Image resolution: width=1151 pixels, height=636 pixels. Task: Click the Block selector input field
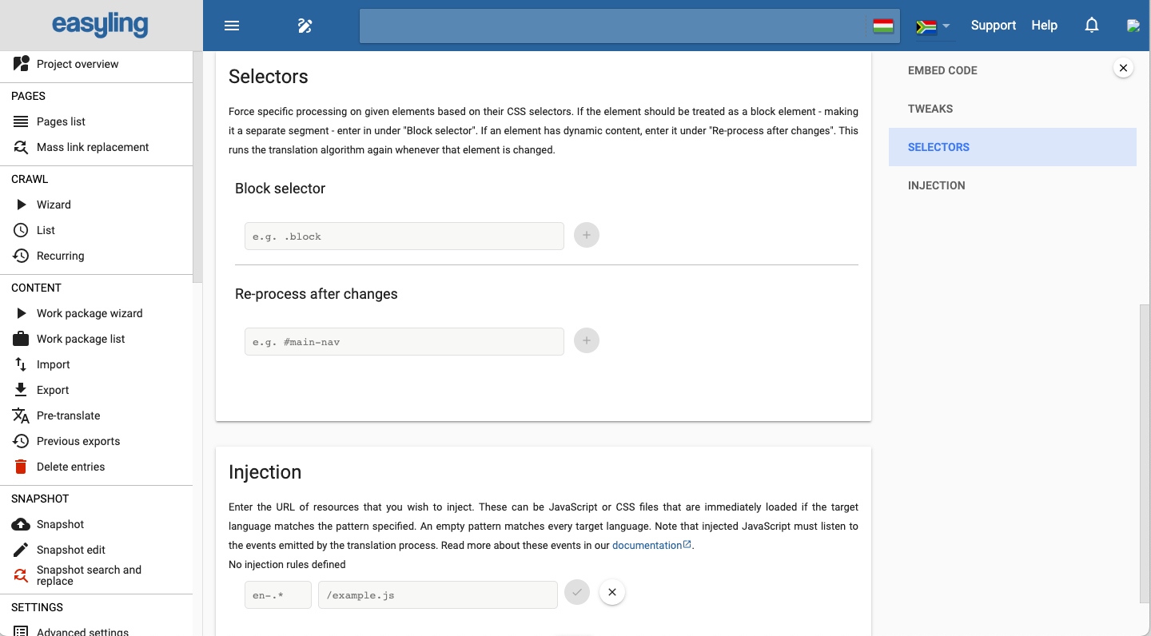coord(404,236)
